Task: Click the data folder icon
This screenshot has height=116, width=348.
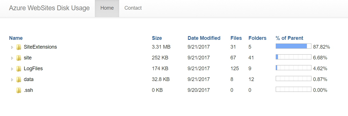Action: [19, 79]
